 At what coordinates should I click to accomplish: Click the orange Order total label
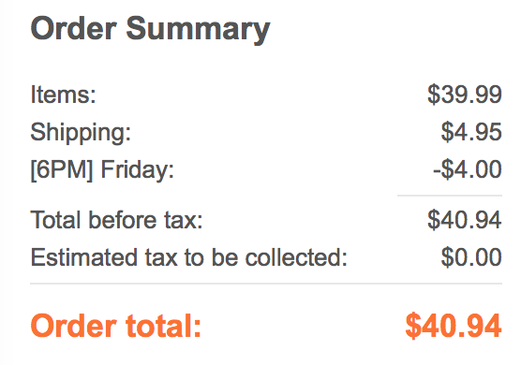coord(116,326)
